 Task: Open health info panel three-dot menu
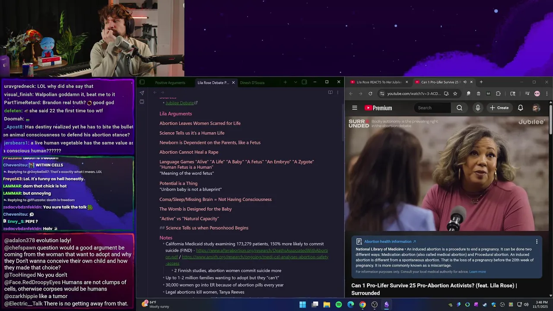click(x=537, y=241)
